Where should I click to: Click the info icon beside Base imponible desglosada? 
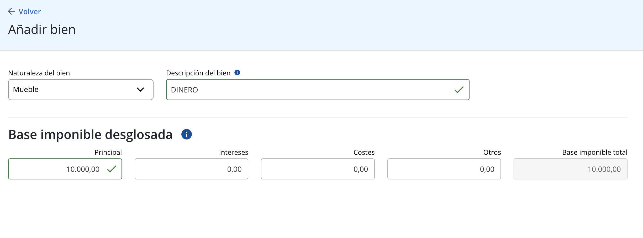[187, 134]
